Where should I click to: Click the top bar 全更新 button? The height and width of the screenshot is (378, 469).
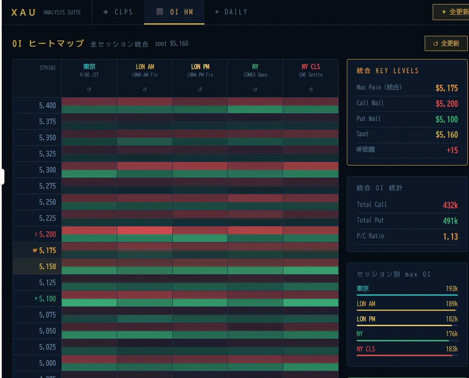[451, 12]
